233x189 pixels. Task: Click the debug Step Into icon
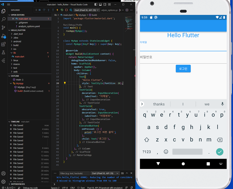pyautogui.click(x=49, y=10)
